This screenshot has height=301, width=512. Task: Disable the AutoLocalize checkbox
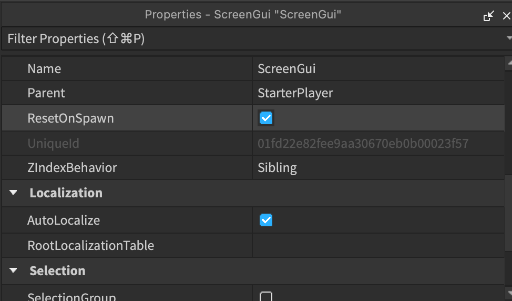(267, 220)
